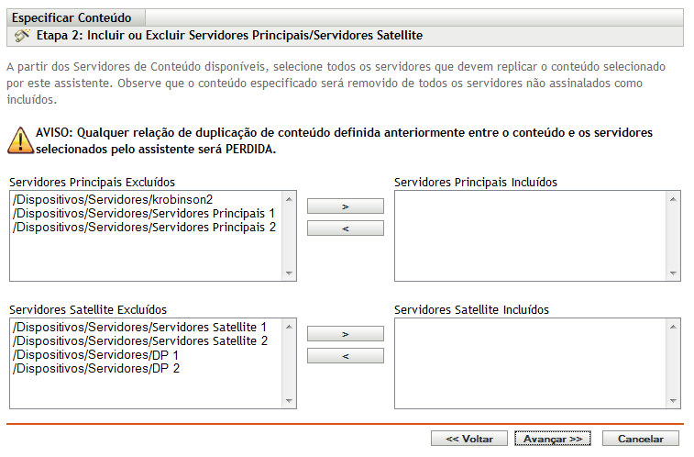Choose Servidores Principais 2 list entry
The width and height of the screenshot is (694, 457).
click(144, 227)
